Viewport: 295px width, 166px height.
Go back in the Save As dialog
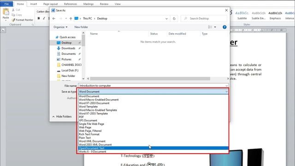pos(54,18)
